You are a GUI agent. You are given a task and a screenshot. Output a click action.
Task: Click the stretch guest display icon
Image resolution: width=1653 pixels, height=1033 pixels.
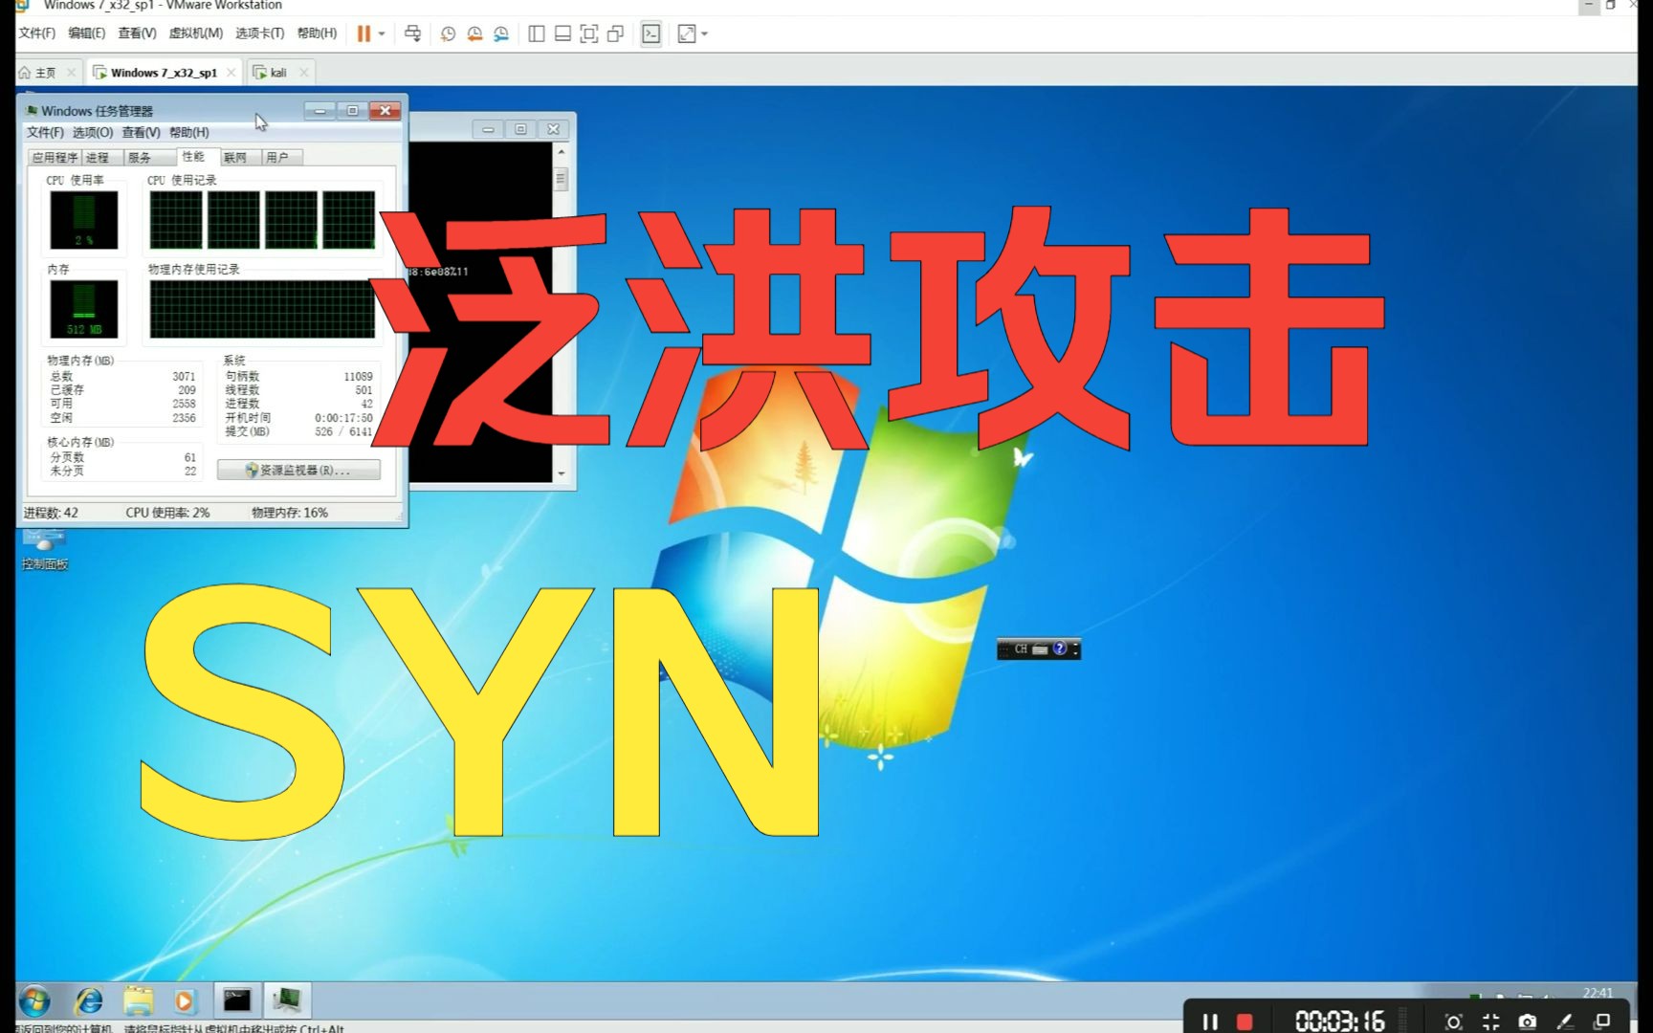click(x=687, y=33)
